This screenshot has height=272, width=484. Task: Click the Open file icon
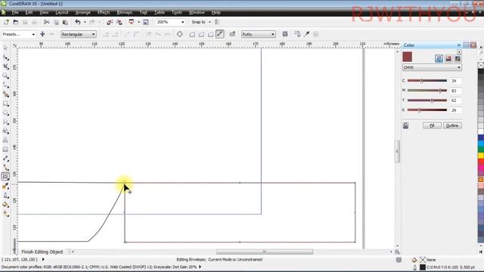(x=15, y=22)
